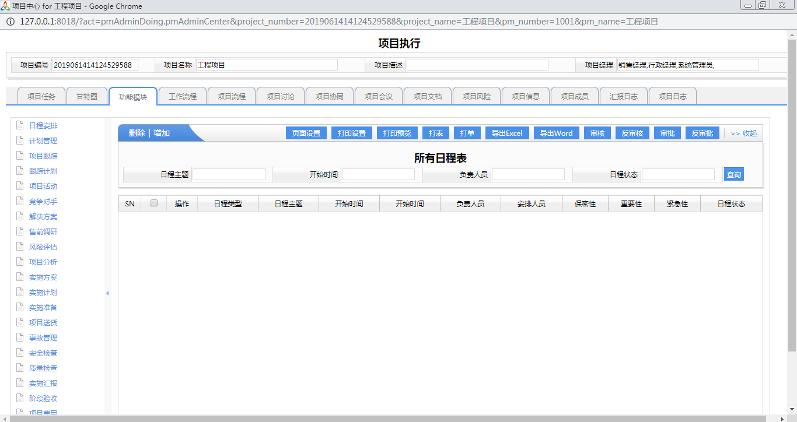797x422 pixels.
Task: Click the vertical scrollbar on the right
Action: click(792, 192)
